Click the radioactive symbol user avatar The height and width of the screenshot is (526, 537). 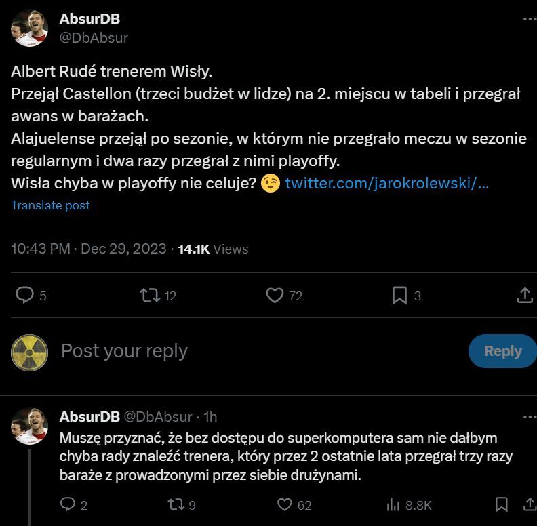(x=30, y=352)
